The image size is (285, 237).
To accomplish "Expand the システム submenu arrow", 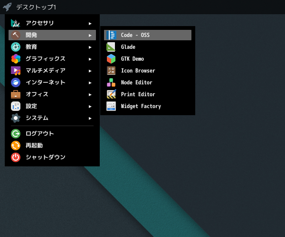I will pyautogui.click(x=90, y=118).
